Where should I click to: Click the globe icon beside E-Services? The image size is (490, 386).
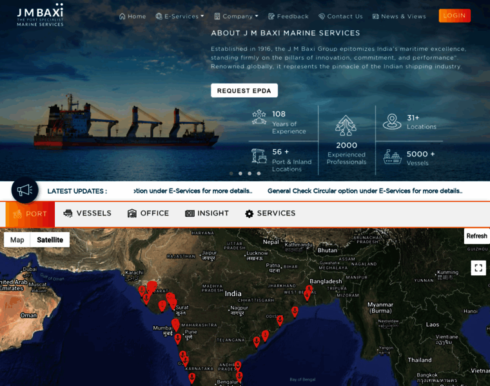pos(159,16)
